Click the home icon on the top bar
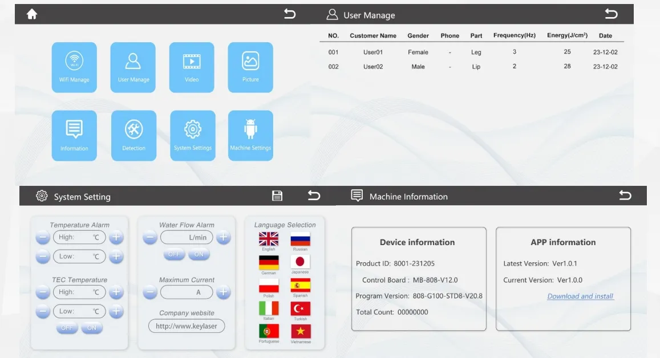 [x=32, y=14]
